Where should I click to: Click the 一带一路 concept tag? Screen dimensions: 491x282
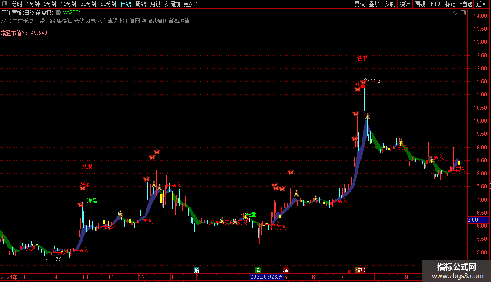pos(45,21)
